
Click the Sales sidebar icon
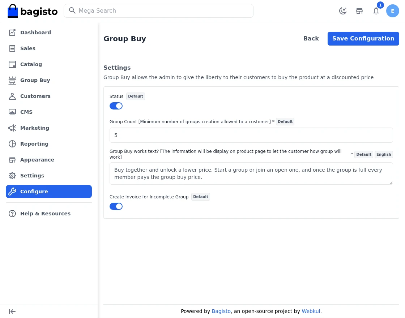(x=12, y=48)
